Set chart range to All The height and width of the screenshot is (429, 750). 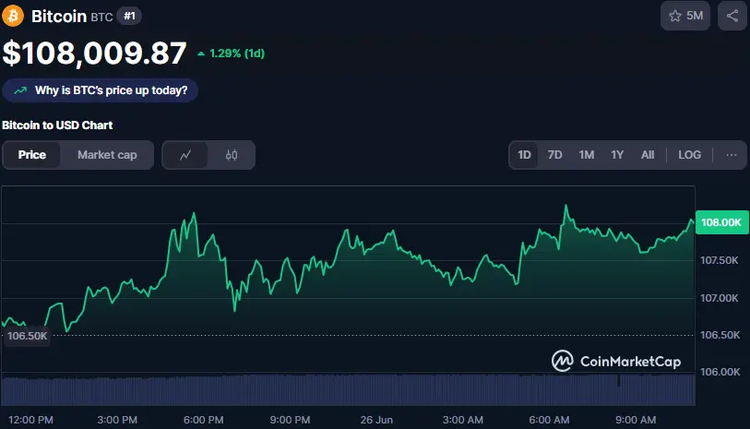(x=648, y=155)
